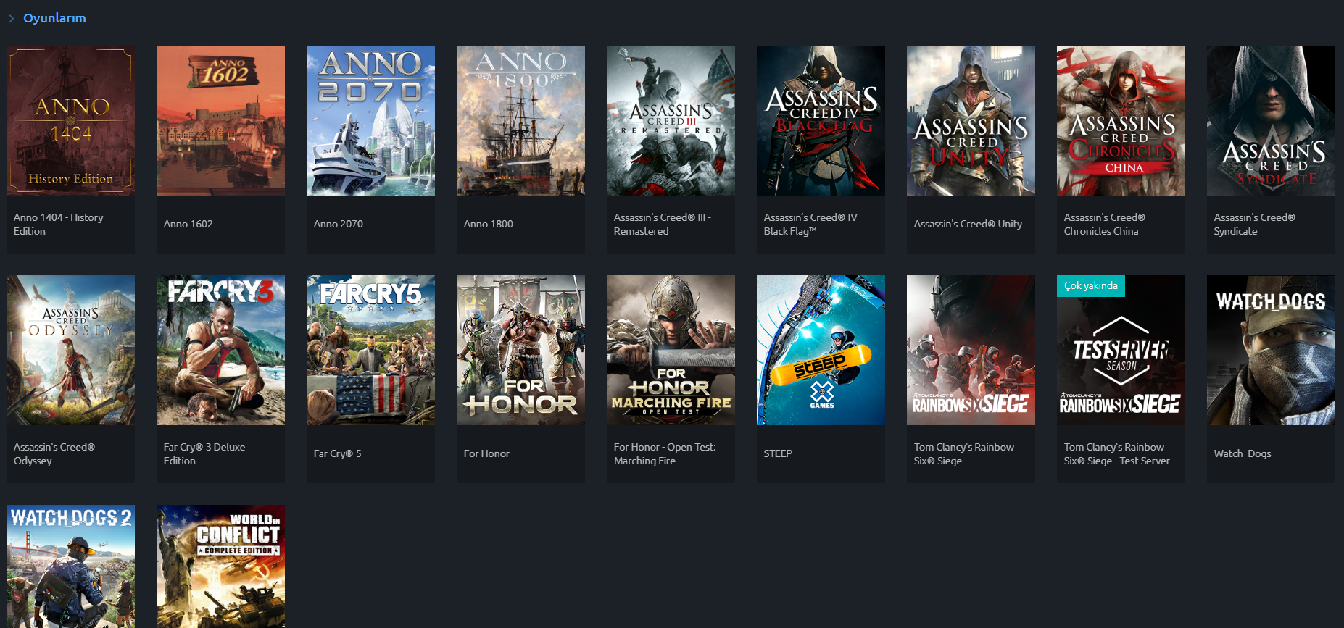Click the 'Far Cry® 3 Deluxe Edition' title

pyautogui.click(x=204, y=454)
